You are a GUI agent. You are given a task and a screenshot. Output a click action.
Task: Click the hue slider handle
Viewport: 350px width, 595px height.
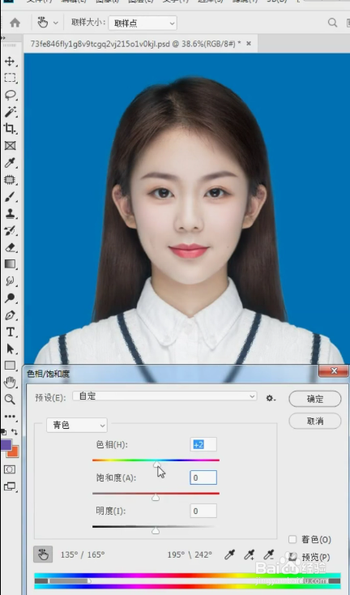pyautogui.click(x=156, y=464)
